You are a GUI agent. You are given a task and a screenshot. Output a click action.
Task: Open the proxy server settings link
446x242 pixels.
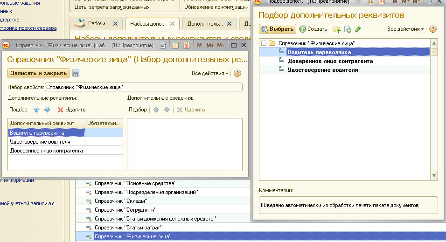[28, 28]
